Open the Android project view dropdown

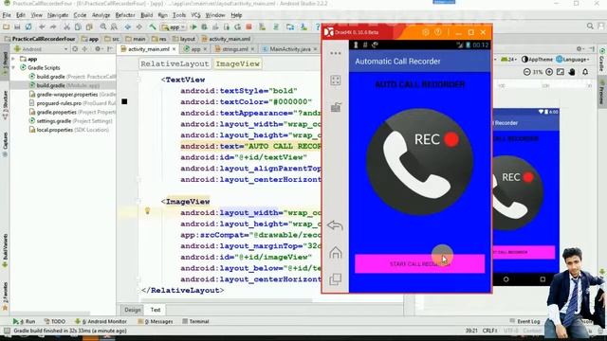(40, 49)
